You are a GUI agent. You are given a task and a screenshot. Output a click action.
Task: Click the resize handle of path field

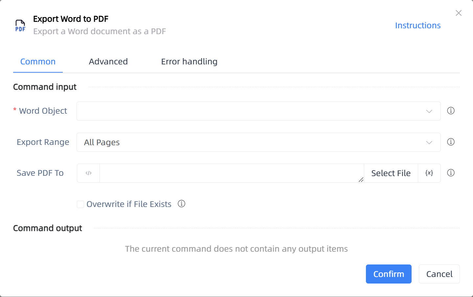[361, 180]
